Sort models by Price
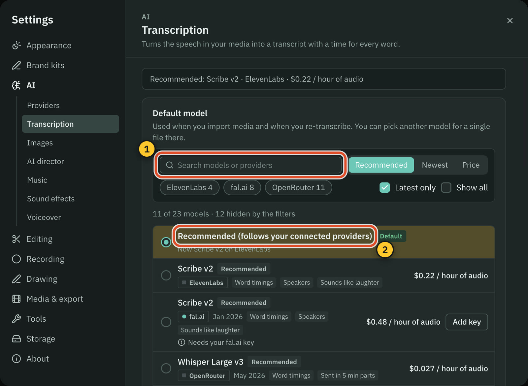 pos(471,165)
